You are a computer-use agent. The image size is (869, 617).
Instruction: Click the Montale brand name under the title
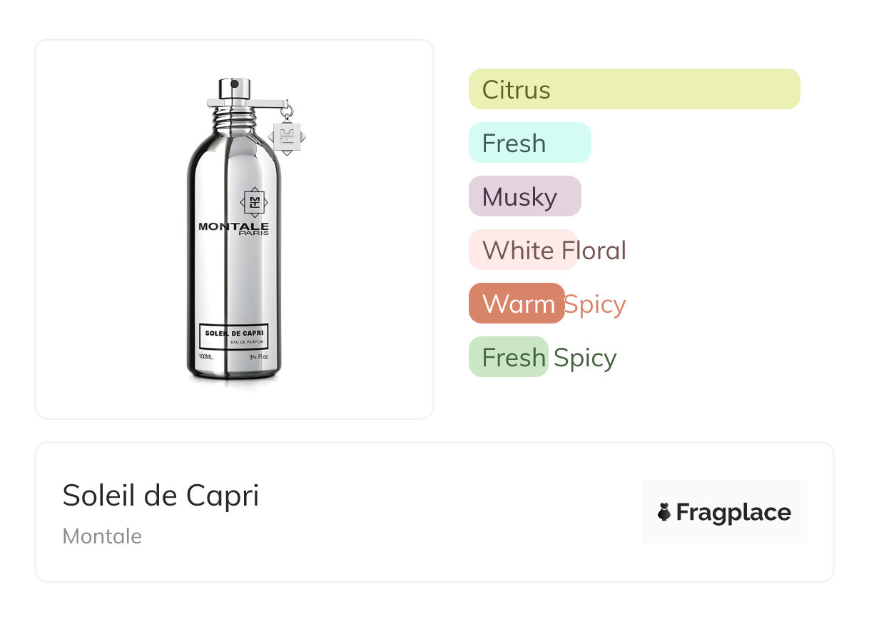click(x=102, y=536)
